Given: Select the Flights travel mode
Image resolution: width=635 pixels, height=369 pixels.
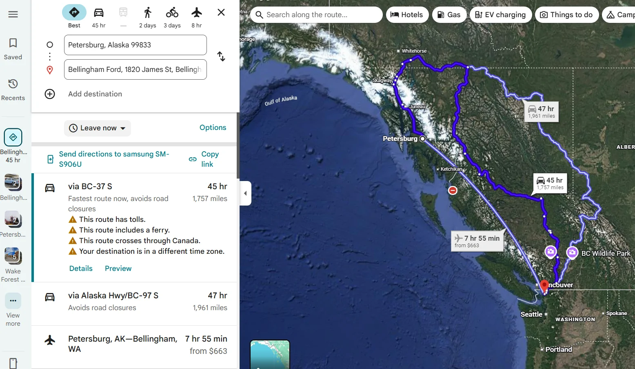Looking at the screenshot, I should click(x=197, y=13).
